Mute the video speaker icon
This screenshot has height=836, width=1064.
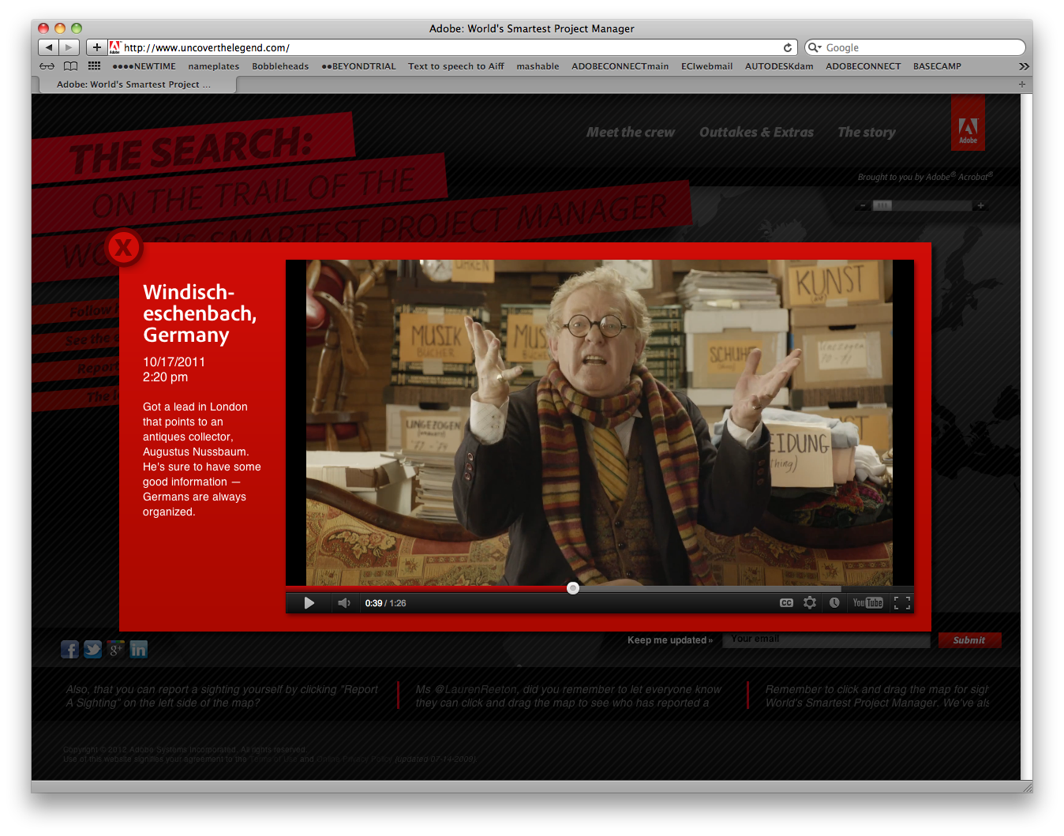pos(343,603)
